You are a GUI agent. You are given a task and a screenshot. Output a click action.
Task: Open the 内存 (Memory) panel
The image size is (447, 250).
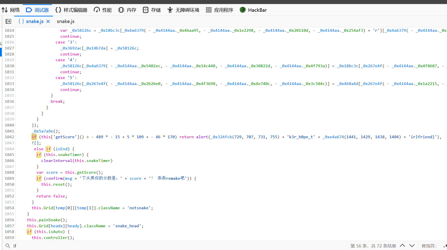[x=127, y=10]
